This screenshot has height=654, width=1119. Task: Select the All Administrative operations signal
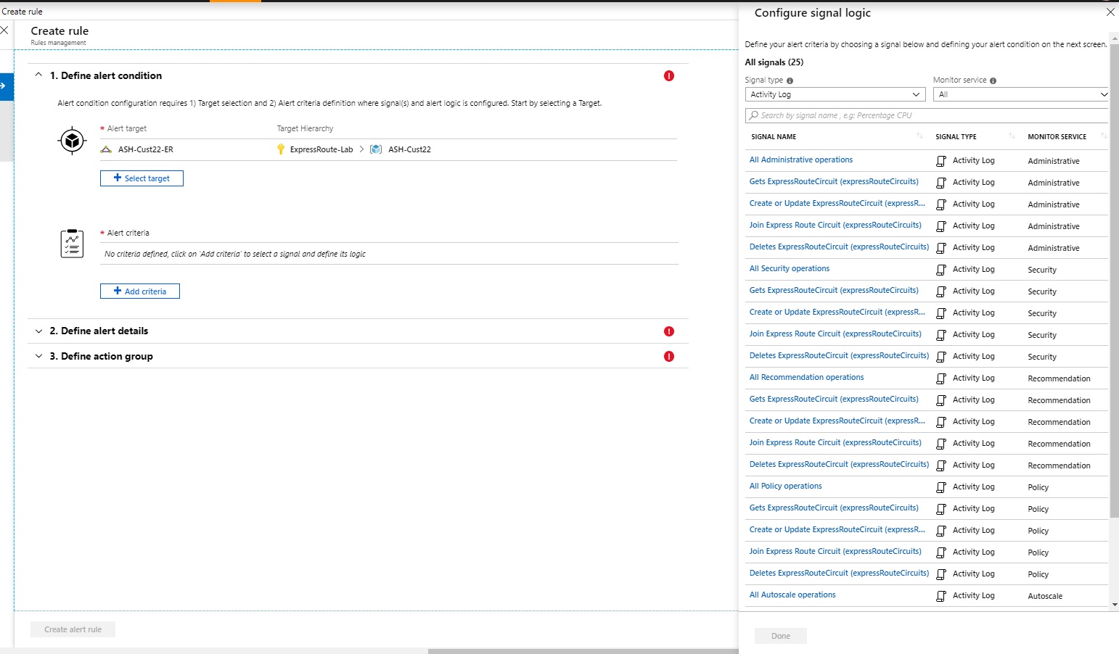point(801,160)
